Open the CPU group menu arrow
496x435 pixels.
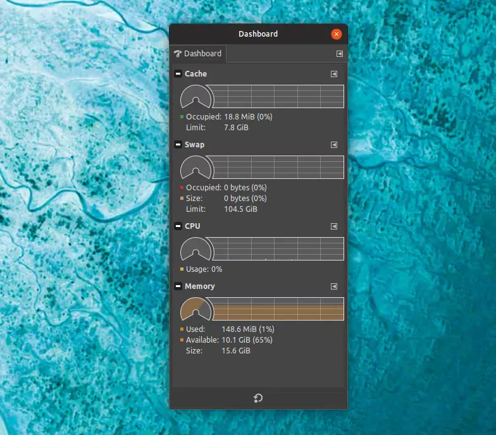click(x=334, y=226)
